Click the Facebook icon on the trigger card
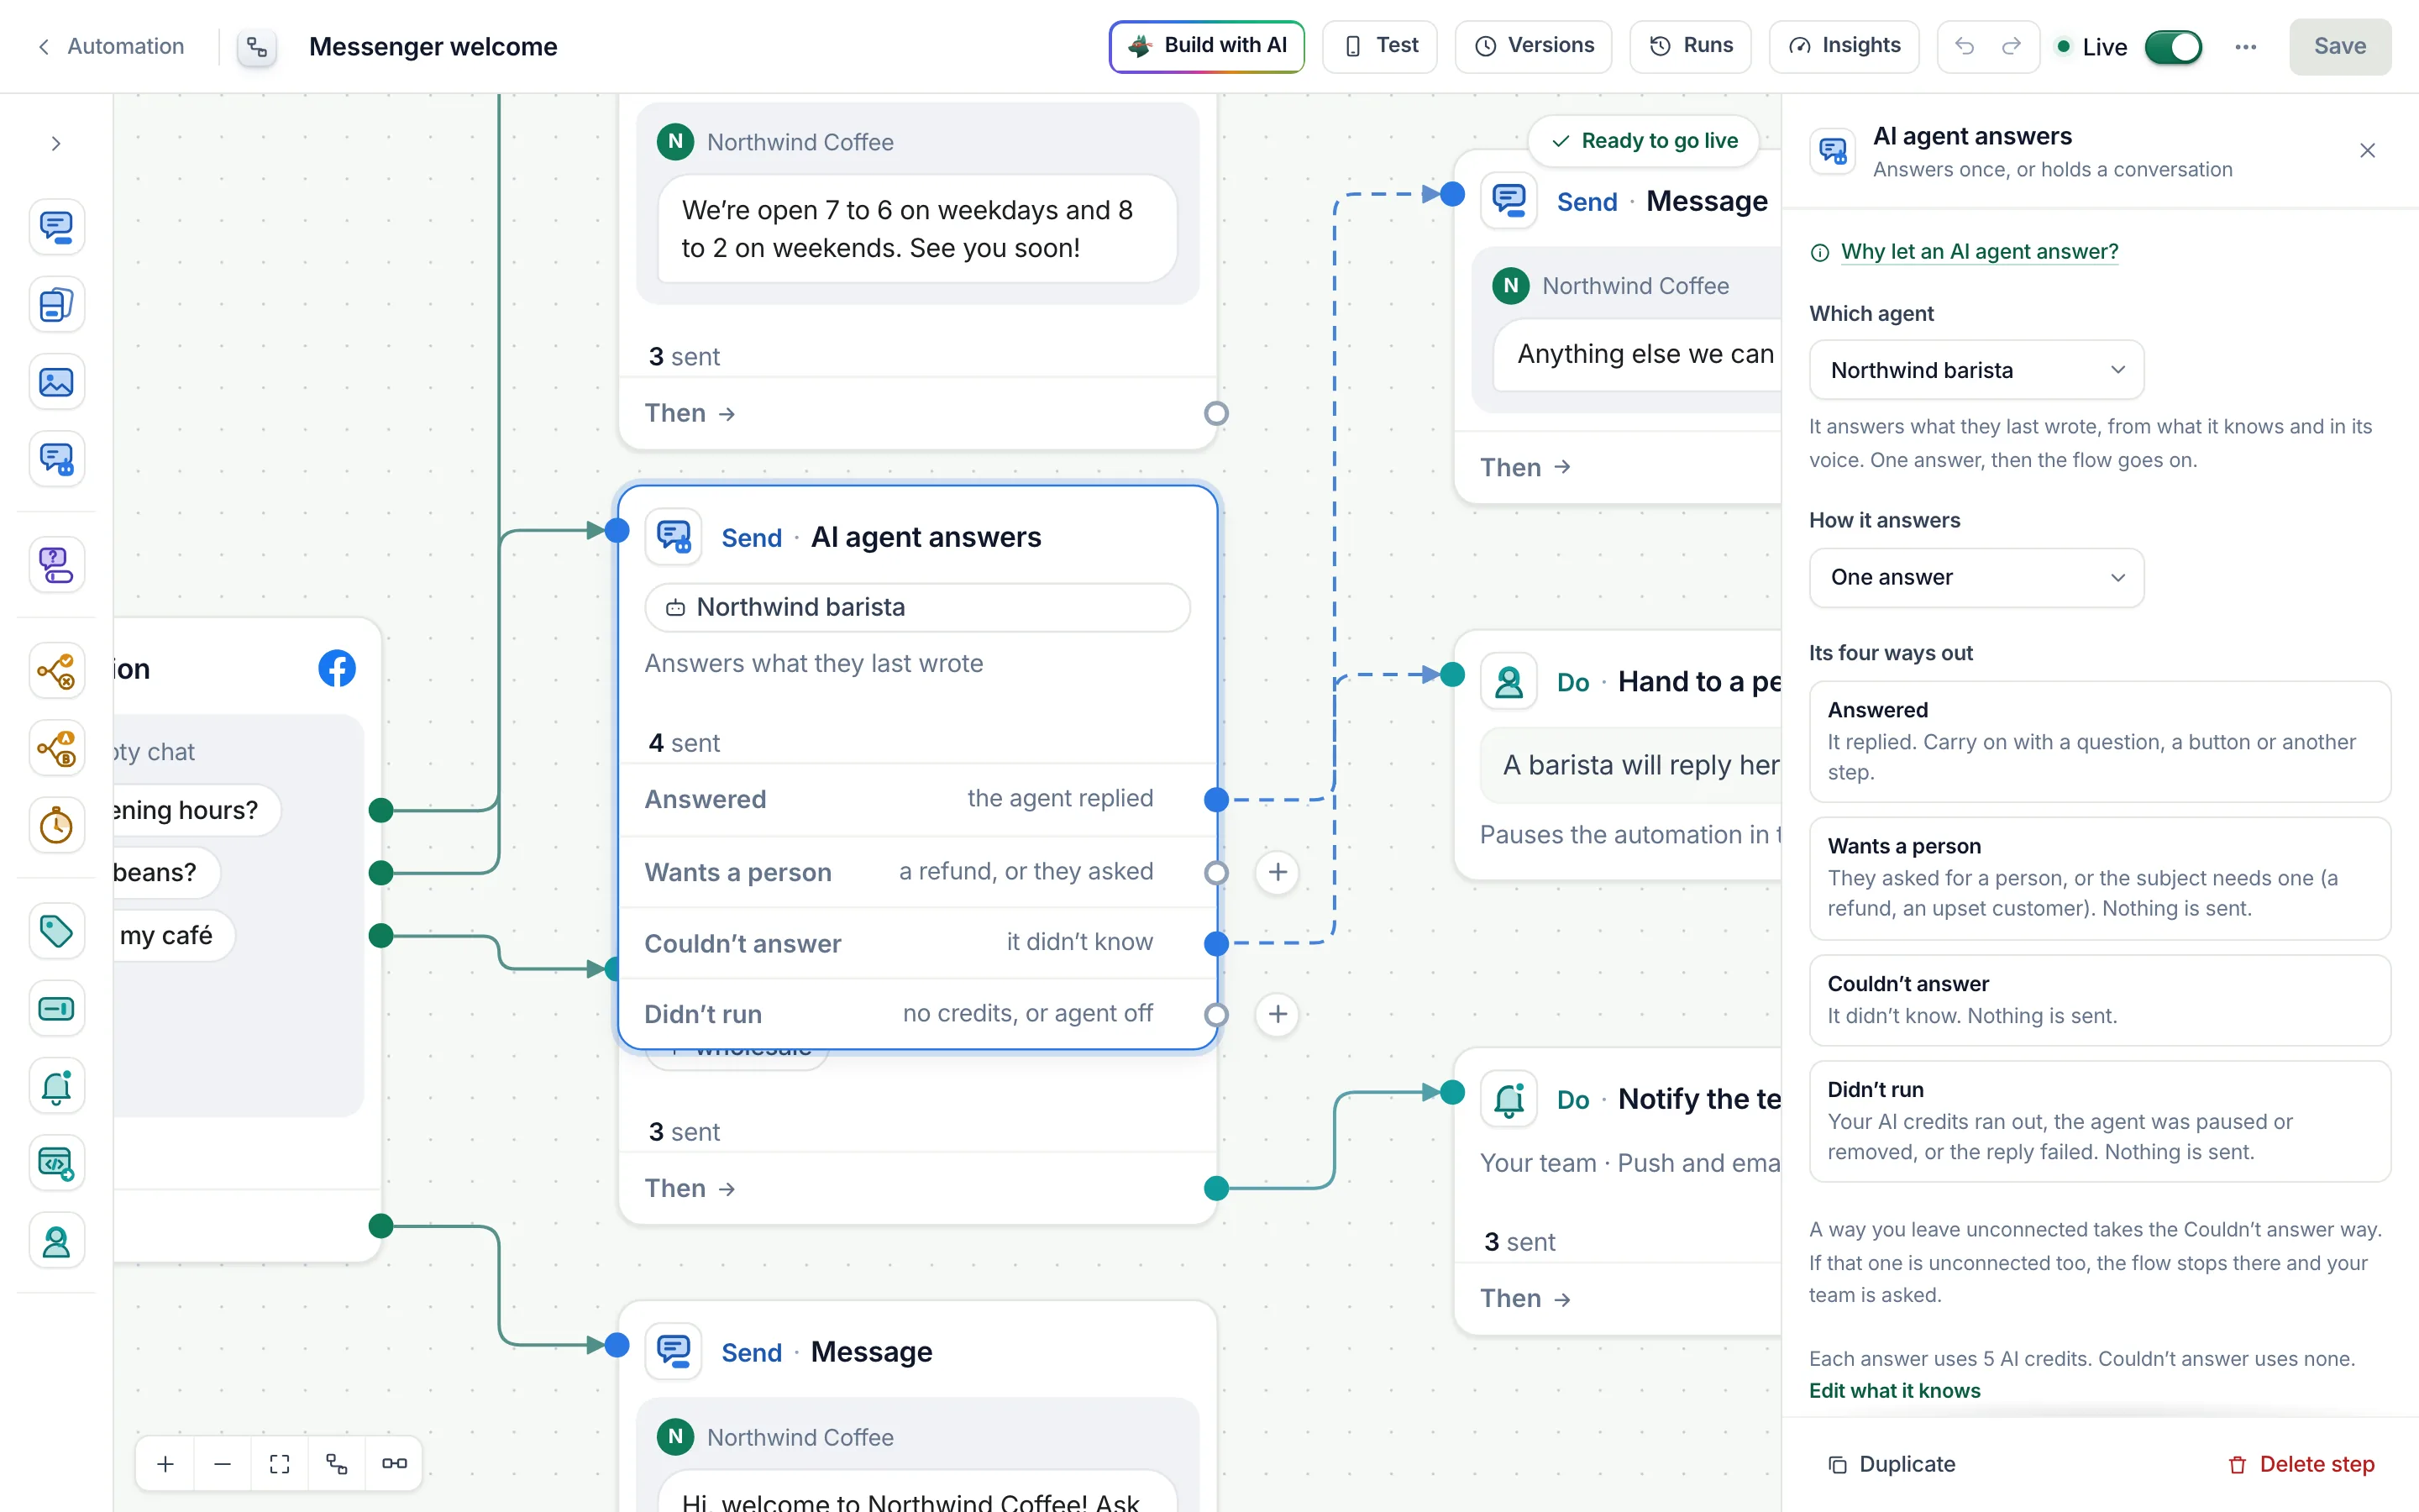Image resolution: width=2419 pixels, height=1512 pixels. tap(337, 668)
